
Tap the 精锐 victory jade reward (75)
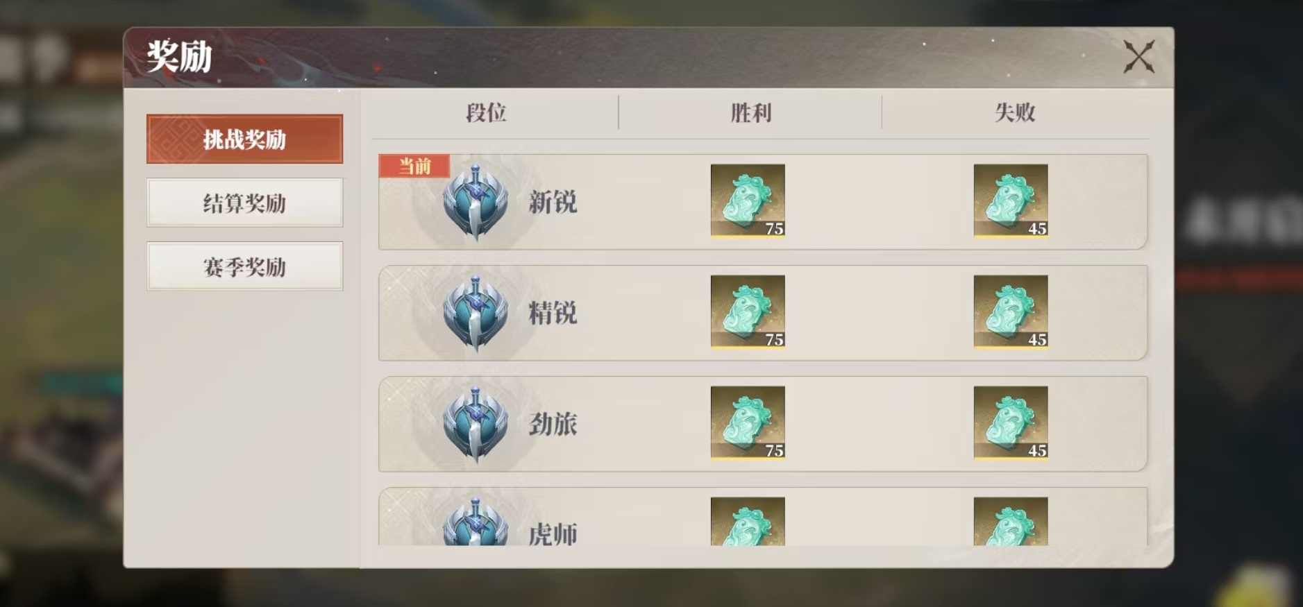tap(748, 312)
